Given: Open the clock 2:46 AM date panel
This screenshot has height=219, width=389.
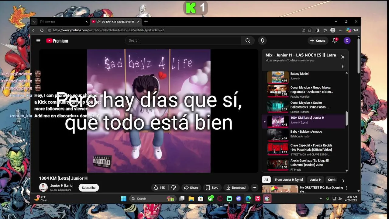Looking at the screenshot, I should coord(351,199).
